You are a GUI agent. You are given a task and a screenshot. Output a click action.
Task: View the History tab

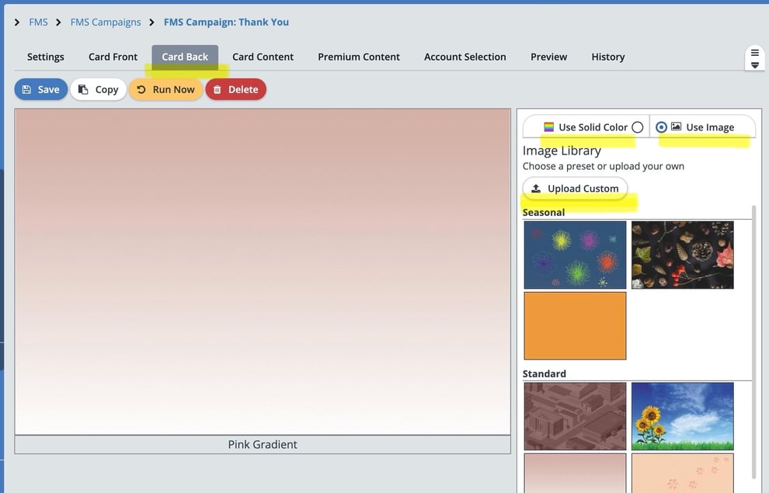click(x=608, y=57)
